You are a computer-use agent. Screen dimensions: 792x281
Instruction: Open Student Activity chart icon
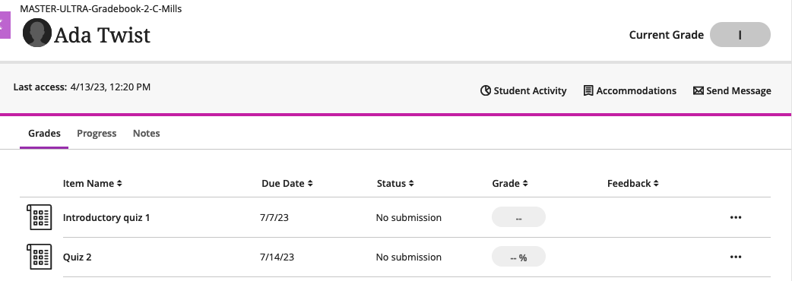pyautogui.click(x=486, y=91)
